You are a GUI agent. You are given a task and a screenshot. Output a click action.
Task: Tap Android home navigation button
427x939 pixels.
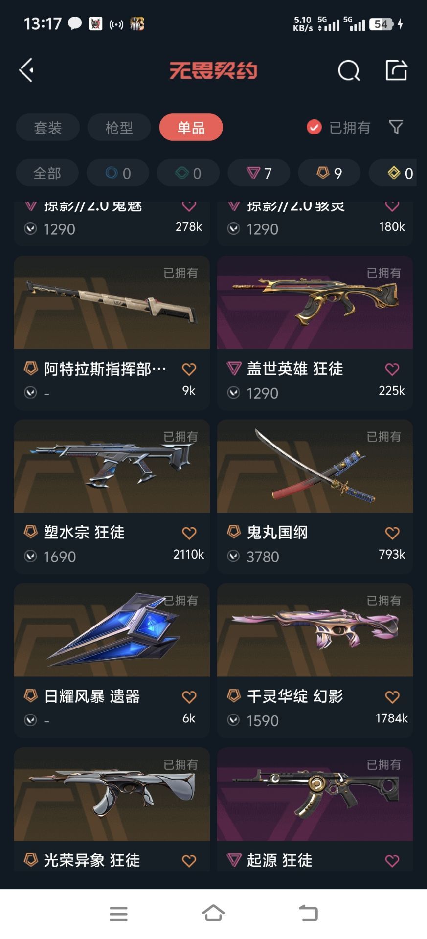tap(213, 913)
